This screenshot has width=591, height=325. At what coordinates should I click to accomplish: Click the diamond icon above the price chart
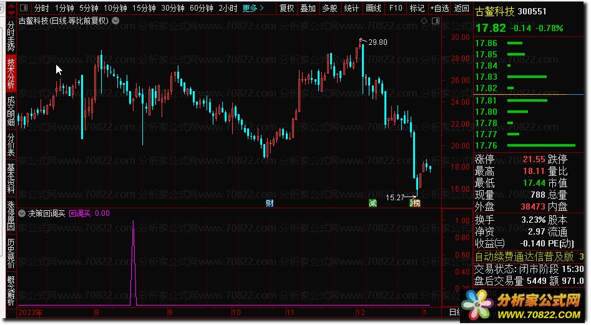(x=424, y=21)
